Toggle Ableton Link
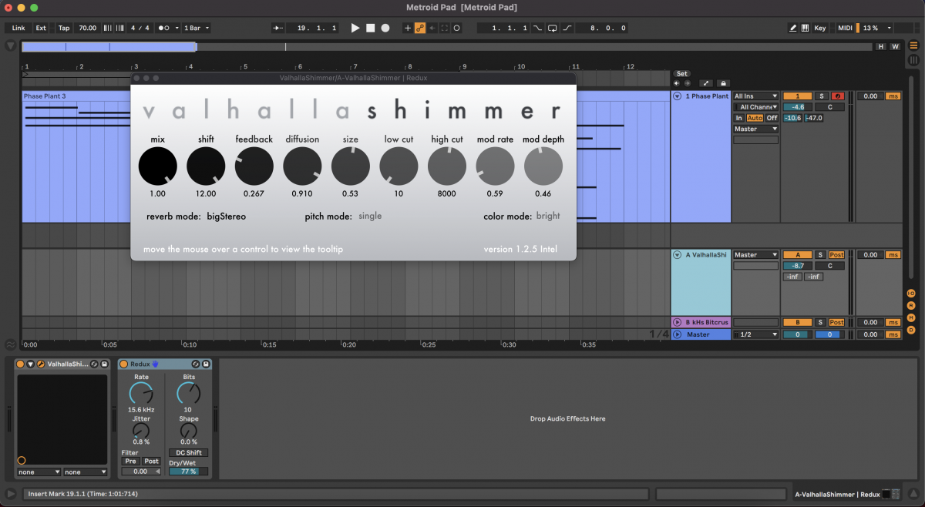This screenshot has width=925, height=507. [18, 28]
